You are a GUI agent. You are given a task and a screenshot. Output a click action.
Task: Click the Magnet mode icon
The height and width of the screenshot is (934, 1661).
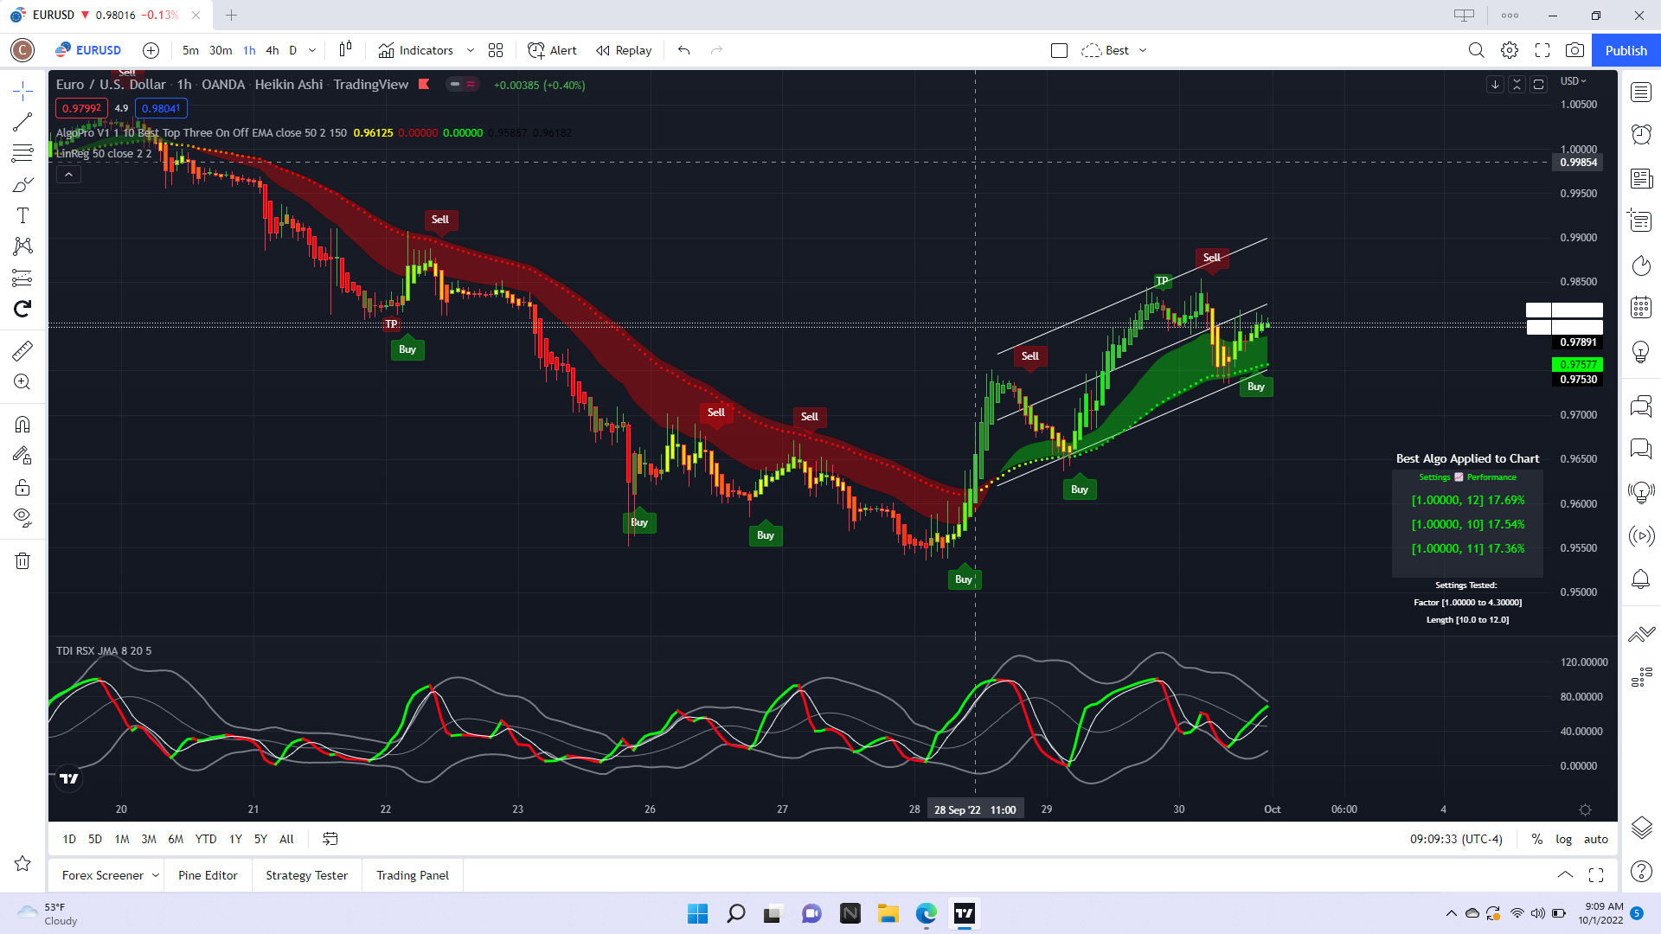(x=22, y=424)
